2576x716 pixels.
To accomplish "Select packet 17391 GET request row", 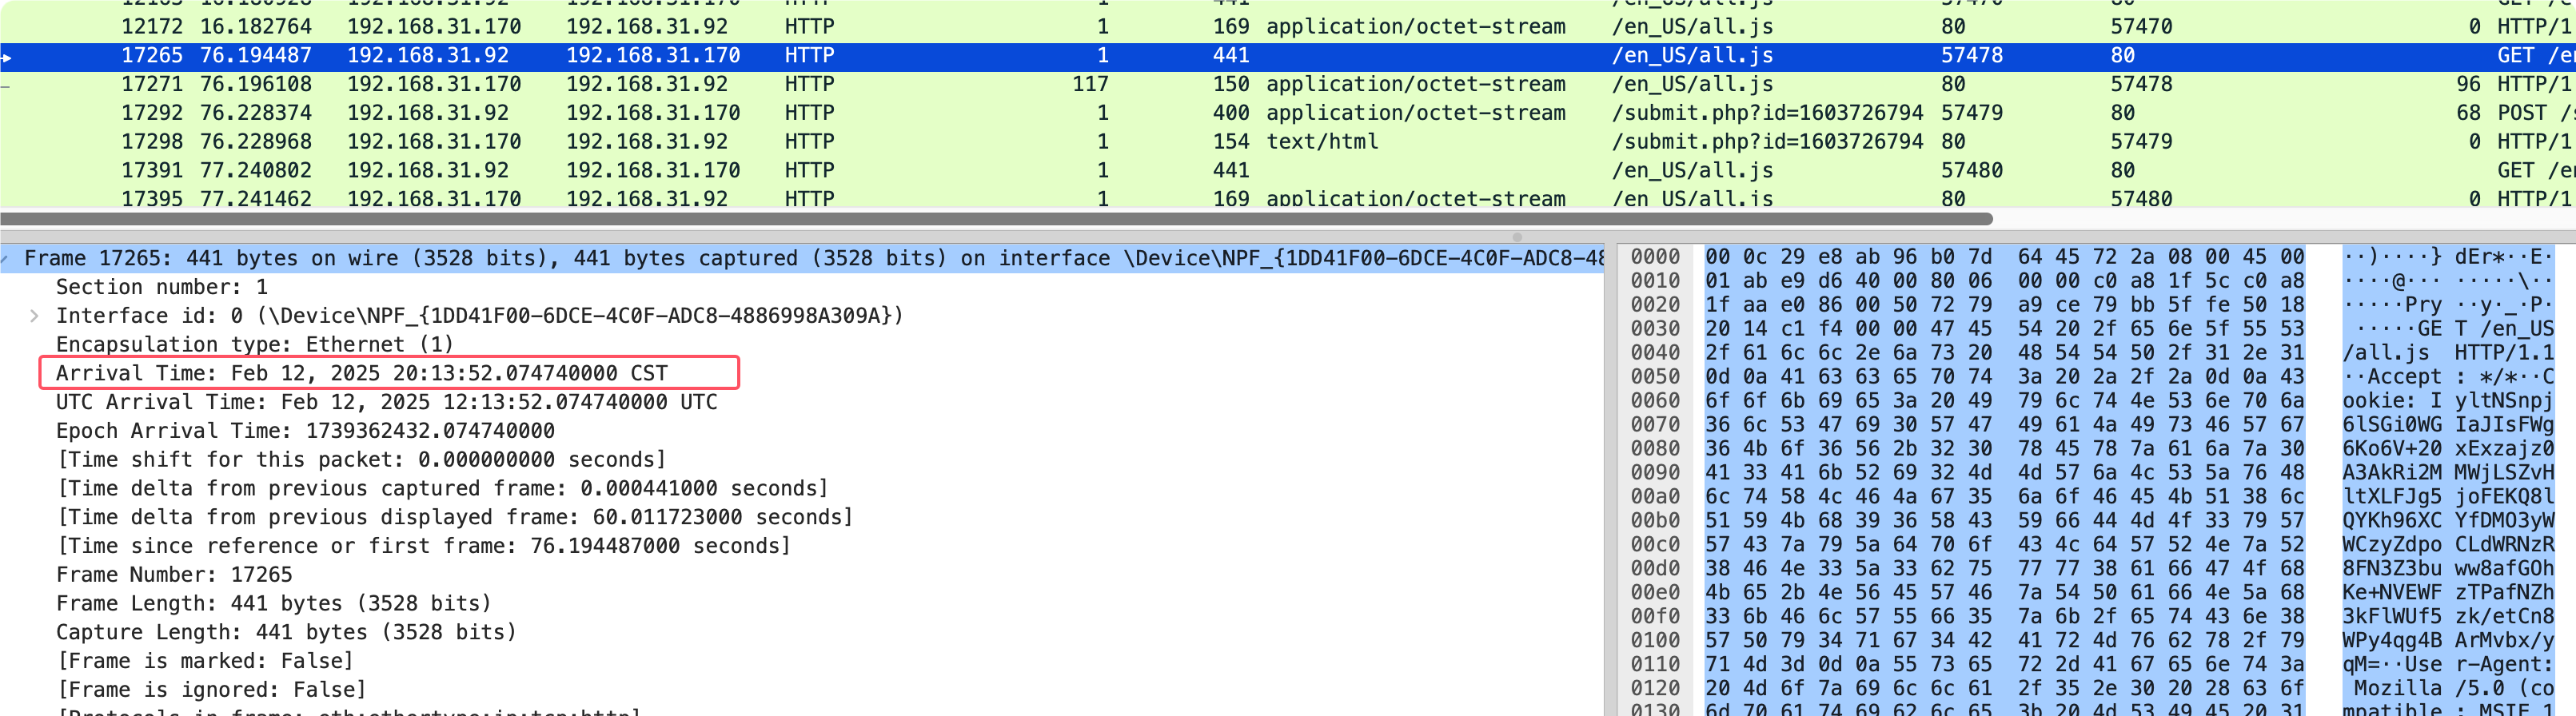I will [x=1288, y=171].
